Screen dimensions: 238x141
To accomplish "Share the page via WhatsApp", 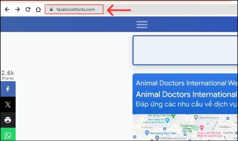I will point(8,135).
